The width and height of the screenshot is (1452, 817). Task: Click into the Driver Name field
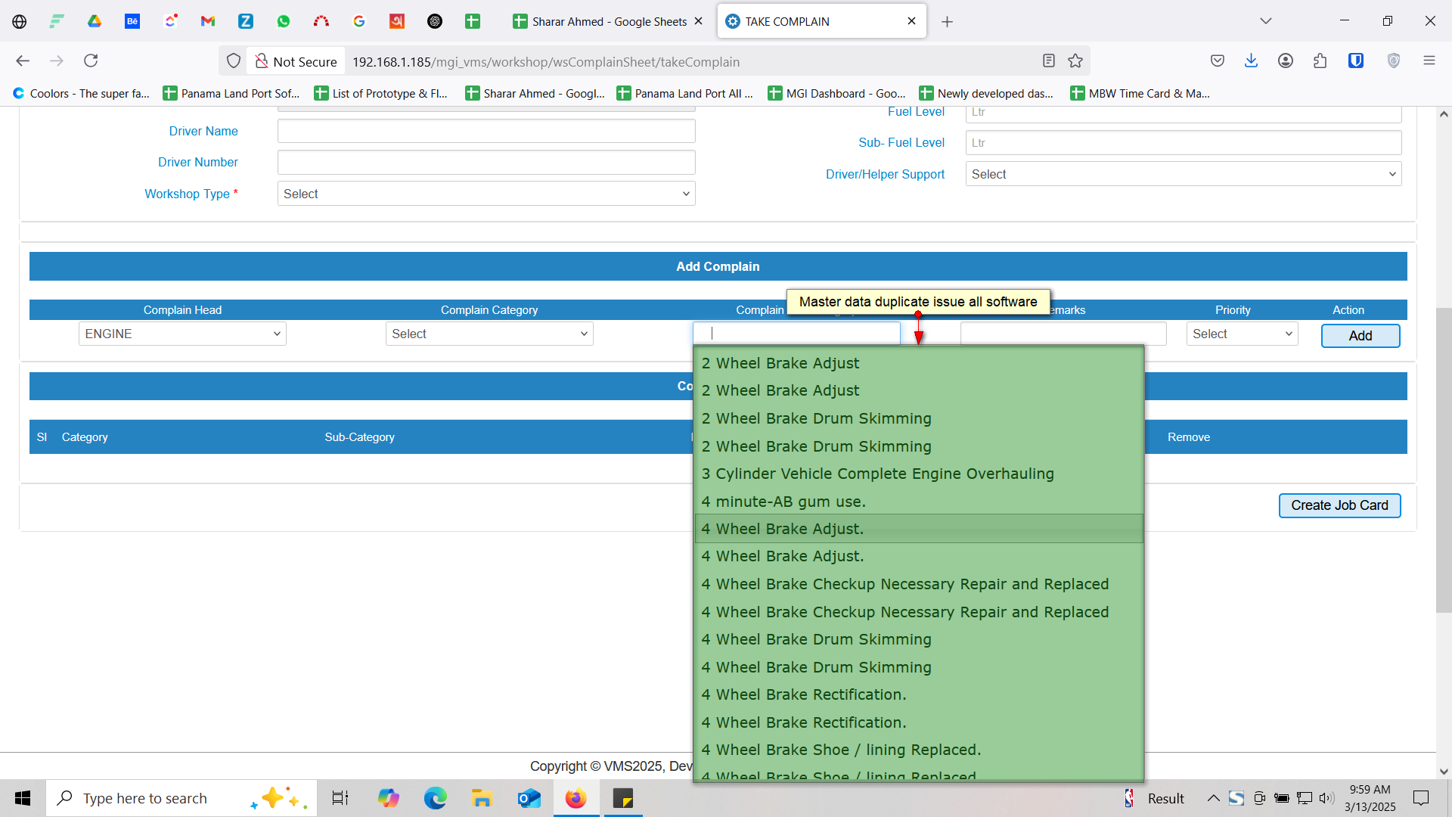click(486, 131)
